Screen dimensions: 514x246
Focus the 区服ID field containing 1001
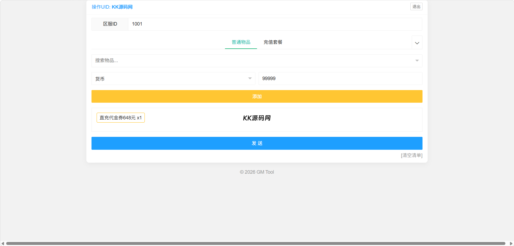click(274, 24)
